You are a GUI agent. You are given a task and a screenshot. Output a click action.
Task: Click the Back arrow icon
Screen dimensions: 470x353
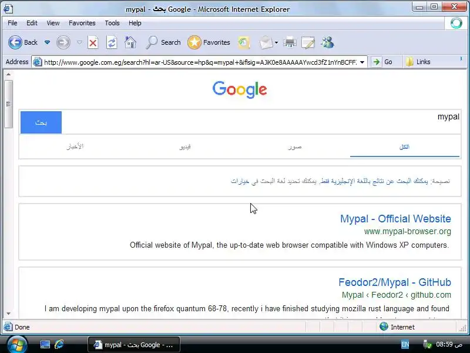[x=15, y=42]
